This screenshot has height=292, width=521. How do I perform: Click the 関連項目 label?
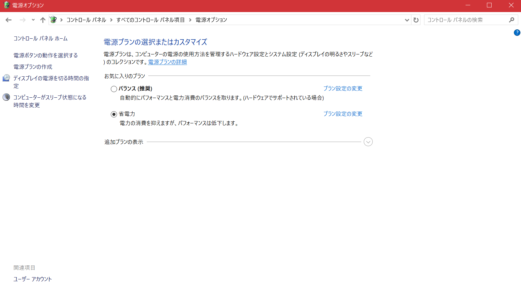pos(24,268)
